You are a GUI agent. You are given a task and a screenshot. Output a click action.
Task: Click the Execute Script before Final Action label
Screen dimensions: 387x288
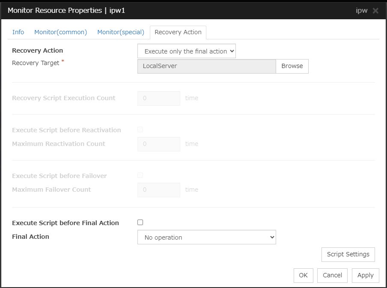click(65, 223)
